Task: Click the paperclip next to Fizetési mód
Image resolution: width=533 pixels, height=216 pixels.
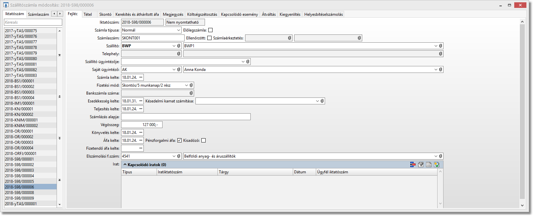Action: tap(191, 85)
